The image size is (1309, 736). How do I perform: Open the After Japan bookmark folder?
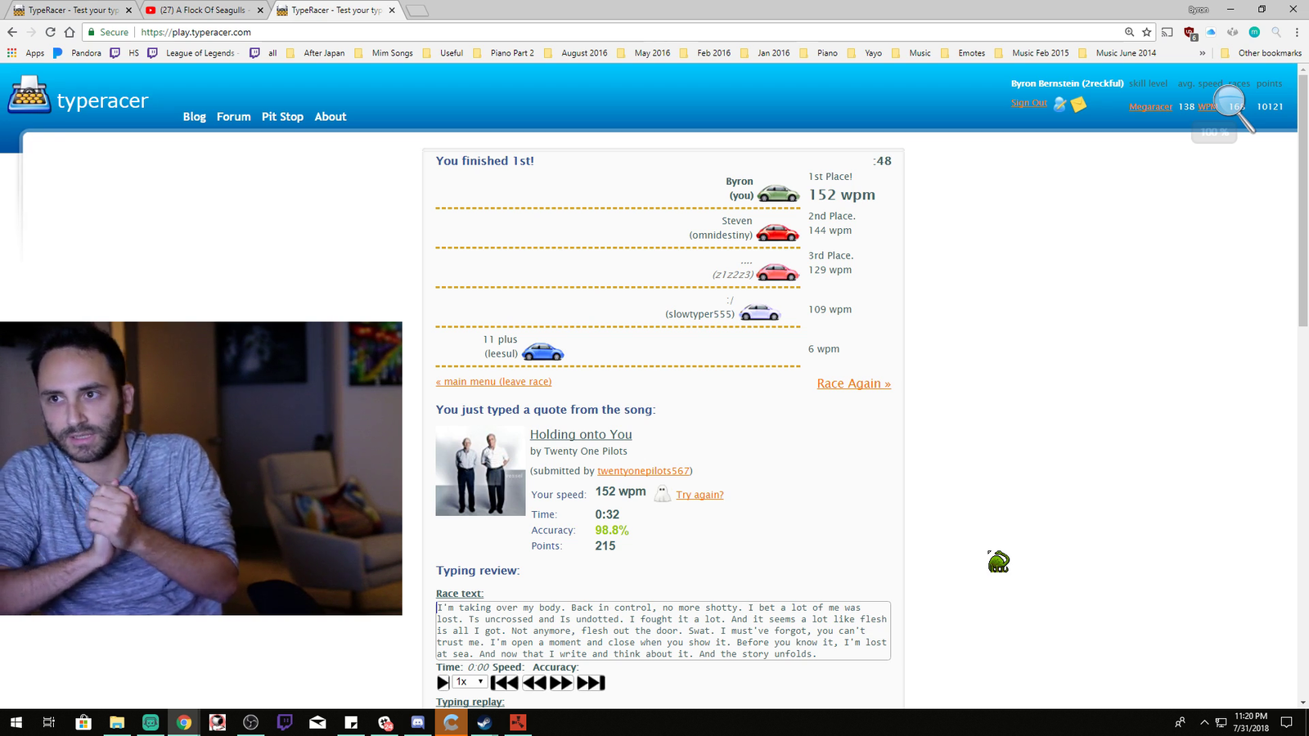pos(316,53)
